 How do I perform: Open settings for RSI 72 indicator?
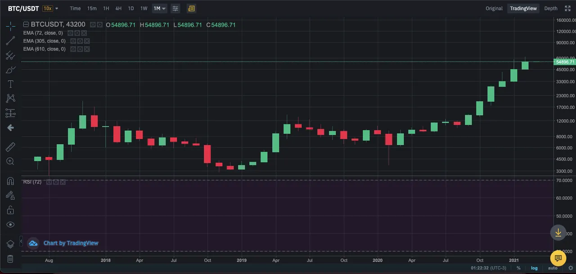[x=55, y=182]
